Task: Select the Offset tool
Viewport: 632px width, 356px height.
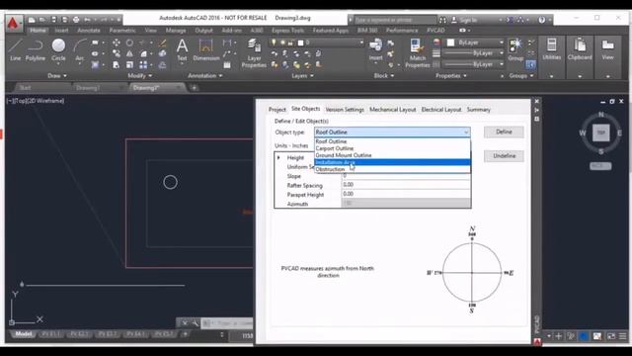Action: click(x=162, y=64)
